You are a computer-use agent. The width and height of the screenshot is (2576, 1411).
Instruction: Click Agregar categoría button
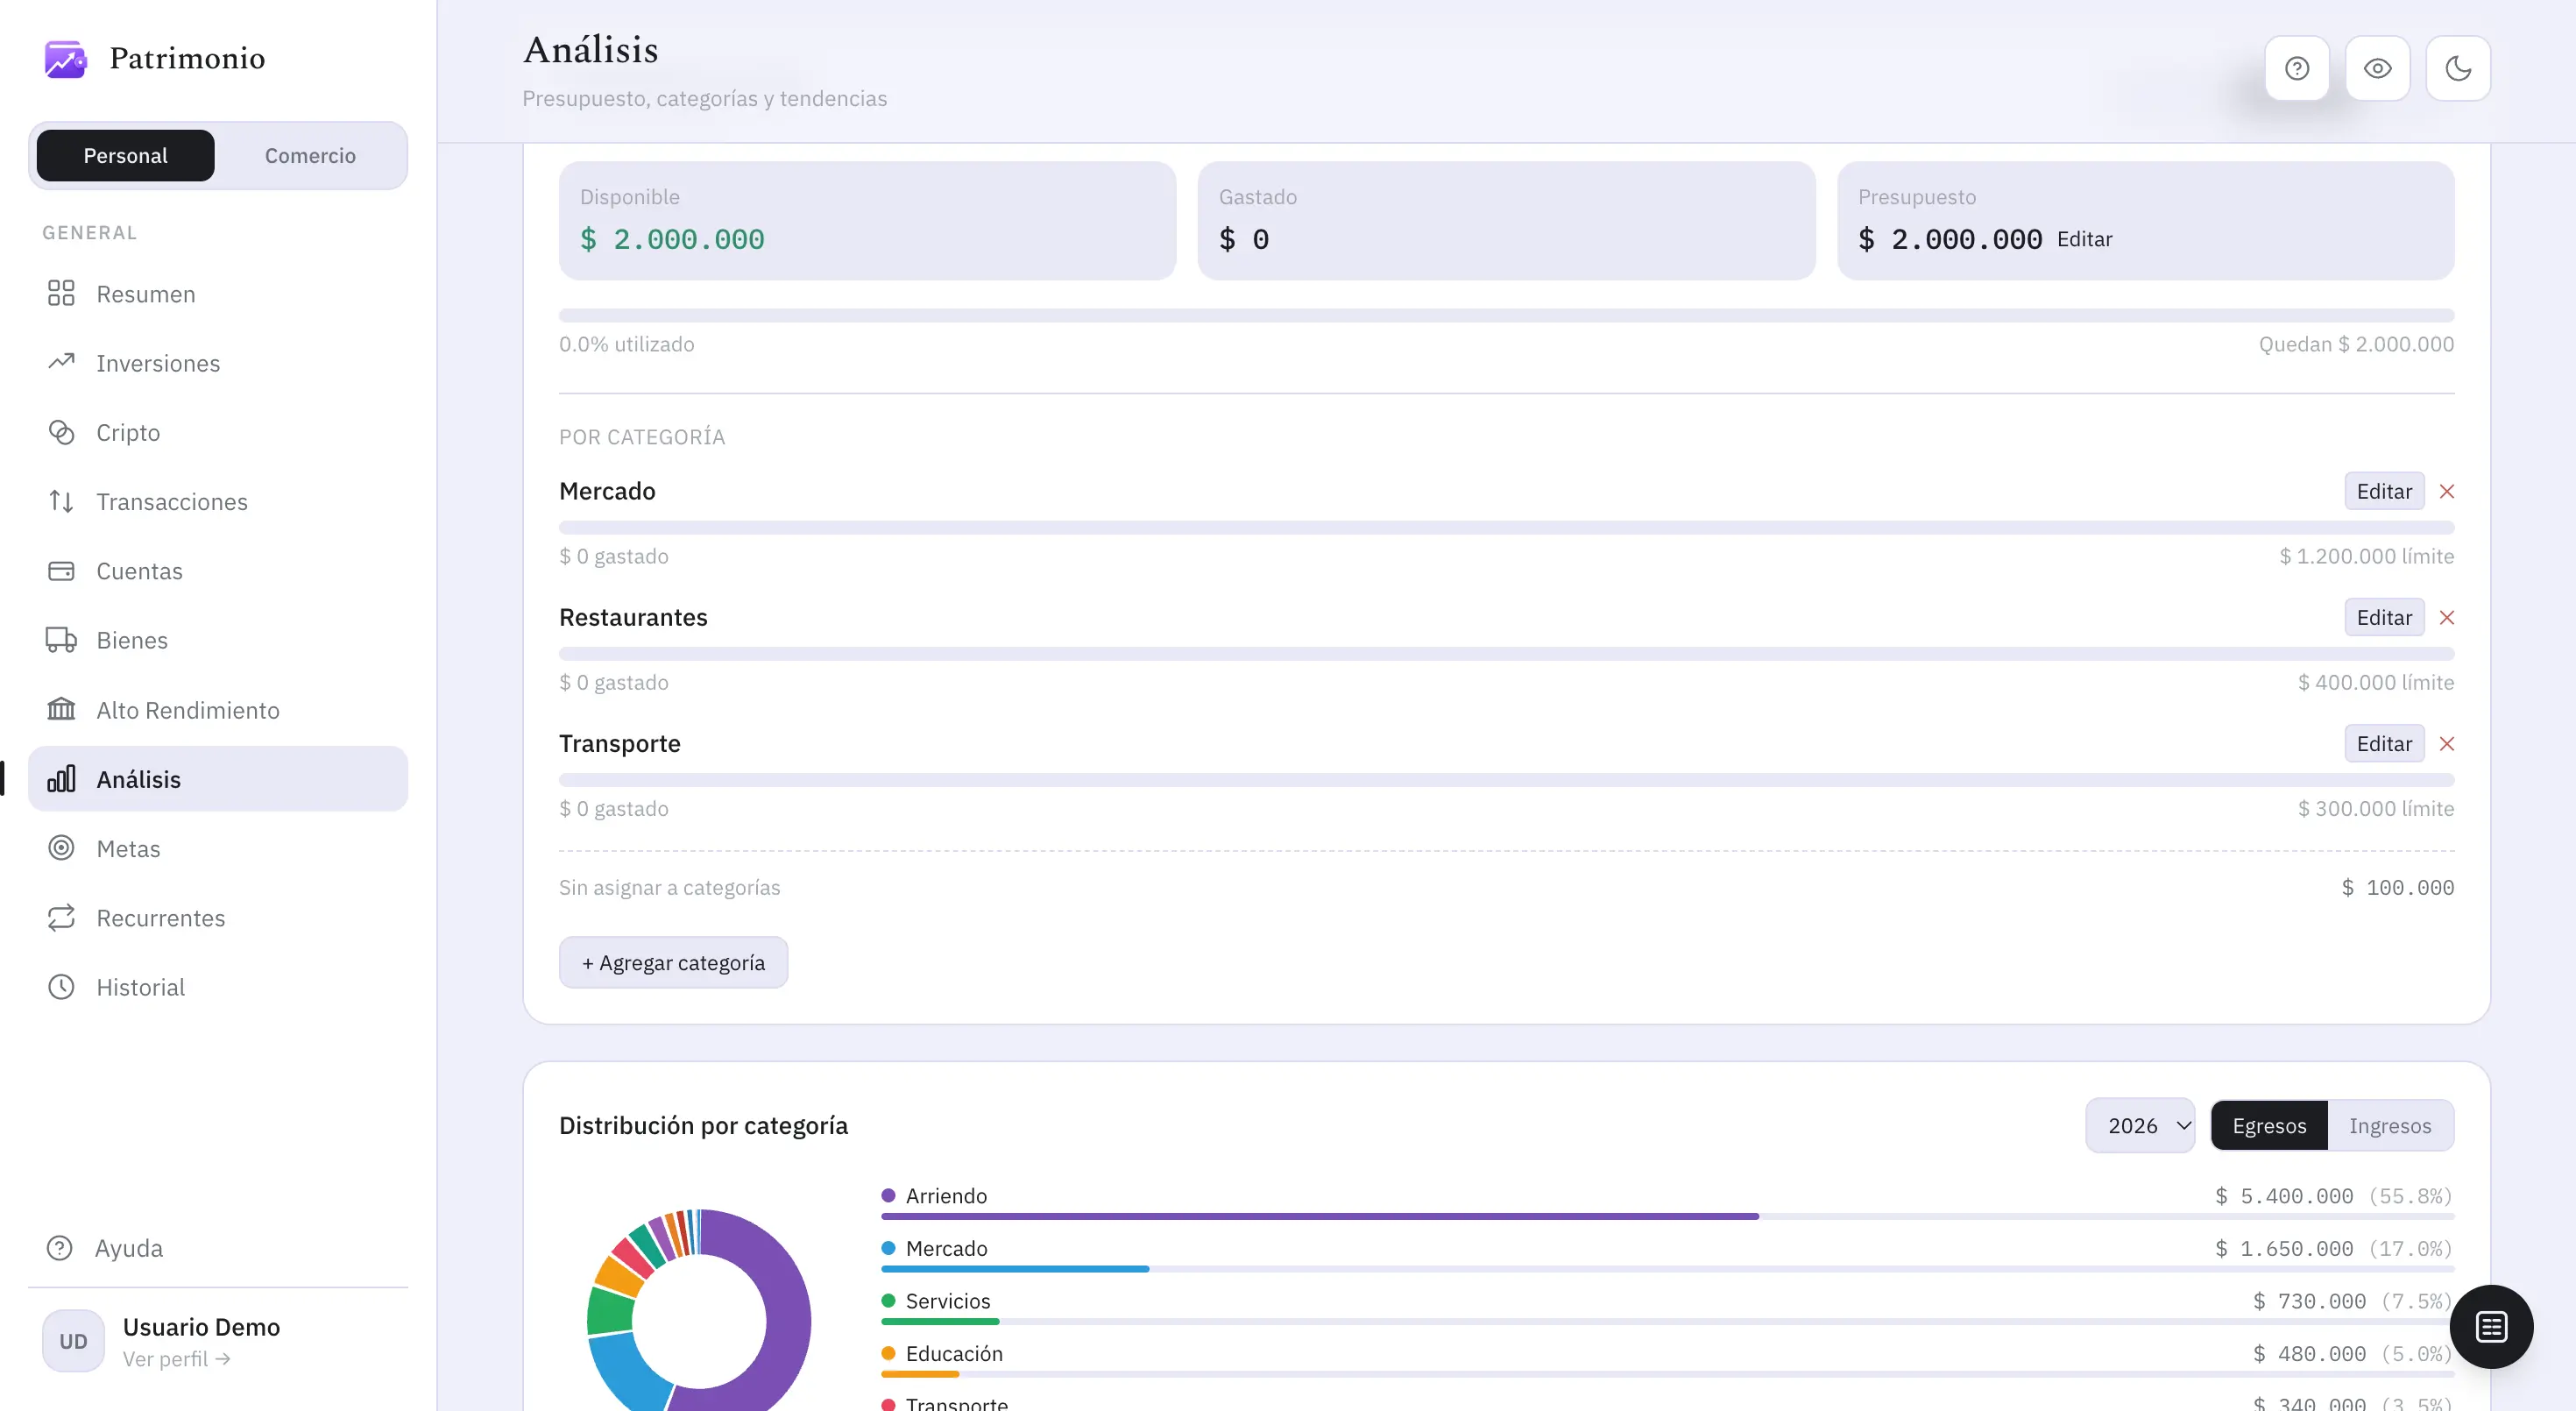[673, 962]
